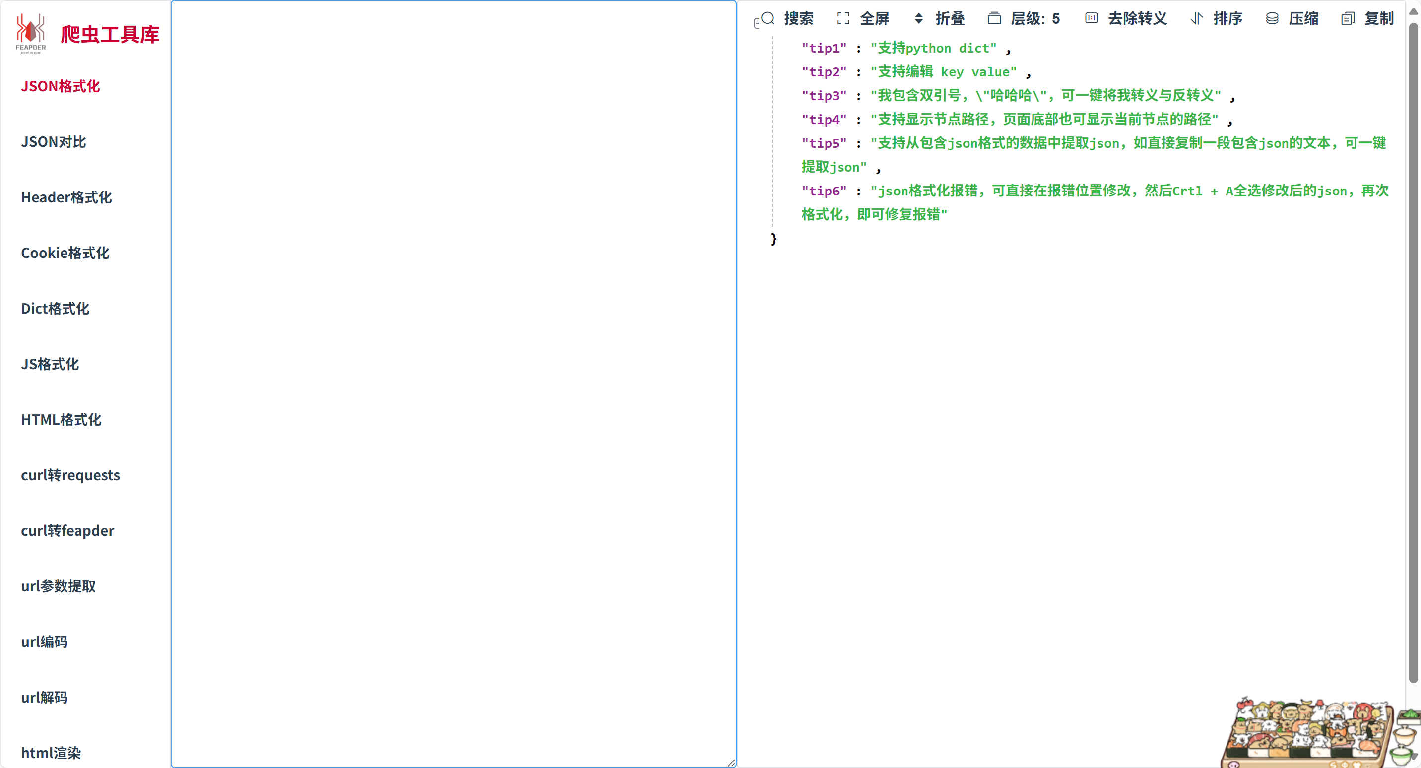Click the "tip1" key
Screen dimensions: 1421x768
tap(824, 49)
